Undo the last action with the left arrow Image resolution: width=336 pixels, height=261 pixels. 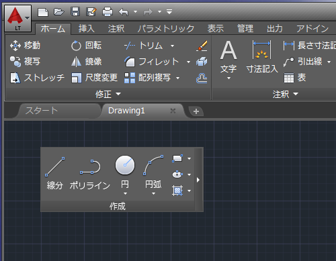(124, 12)
